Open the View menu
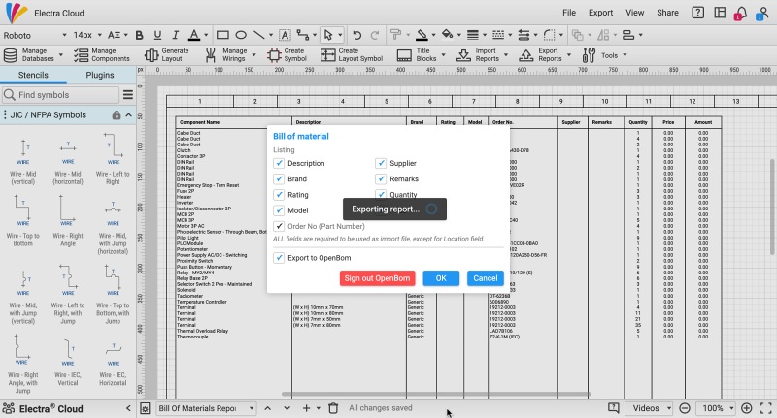The width and height of the screenshot is (777, 418). click(635, 13)
